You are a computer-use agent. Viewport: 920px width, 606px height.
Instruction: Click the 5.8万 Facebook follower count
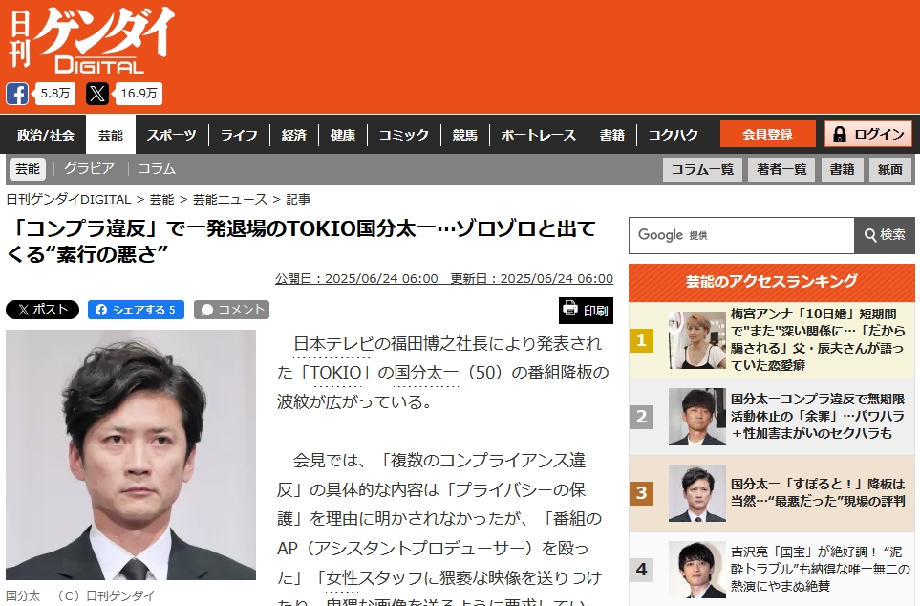pos(55,94)
